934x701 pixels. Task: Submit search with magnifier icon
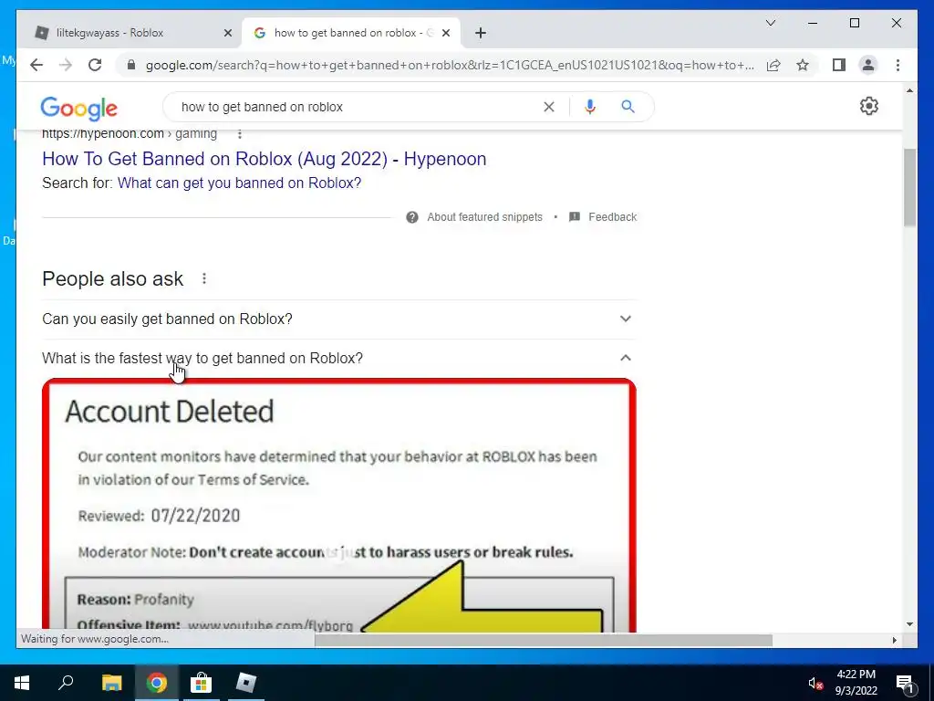pos(628,107)
